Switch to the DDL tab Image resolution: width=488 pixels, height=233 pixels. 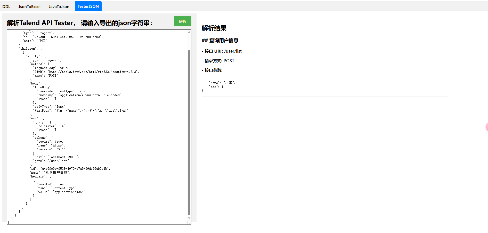click(x=6, y=6)
